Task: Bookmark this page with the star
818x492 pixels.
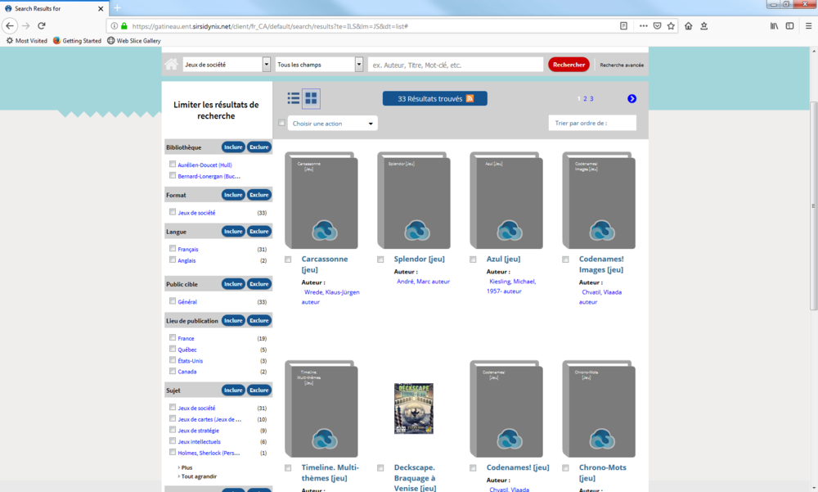Action: pos(671,25)
